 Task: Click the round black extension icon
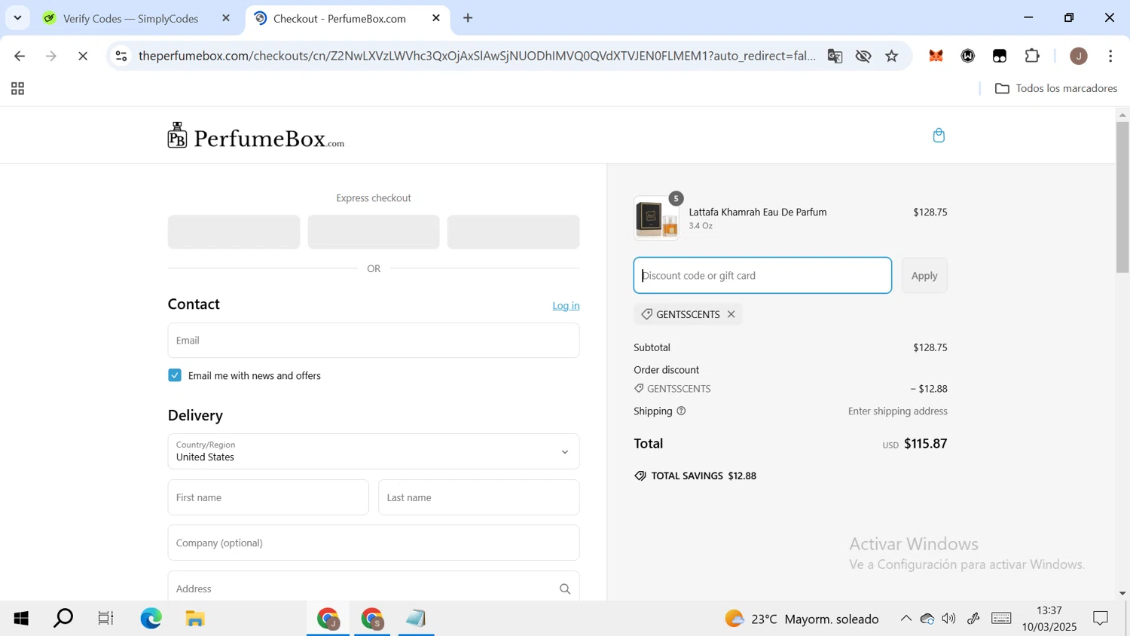tap(968, 56)
